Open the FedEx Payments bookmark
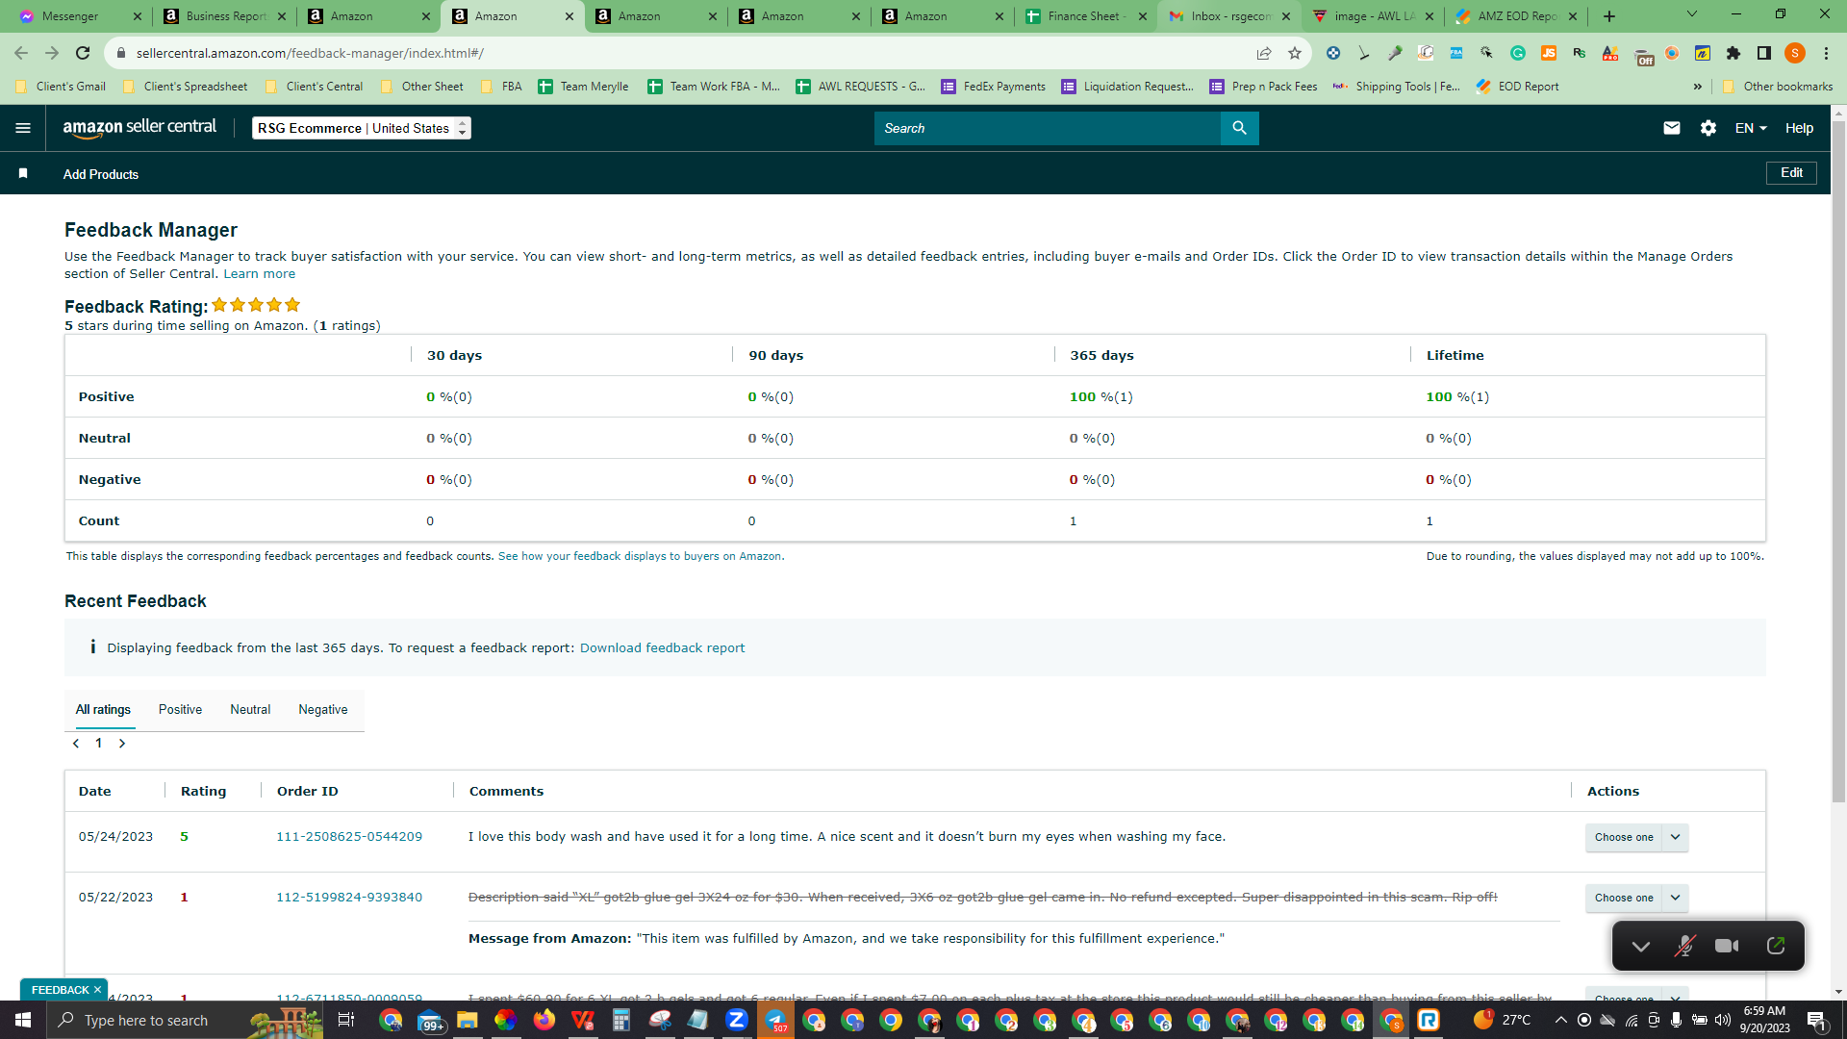This screenshot has height=1039, width=1847. pyautogui.click(x=993, y=87)
